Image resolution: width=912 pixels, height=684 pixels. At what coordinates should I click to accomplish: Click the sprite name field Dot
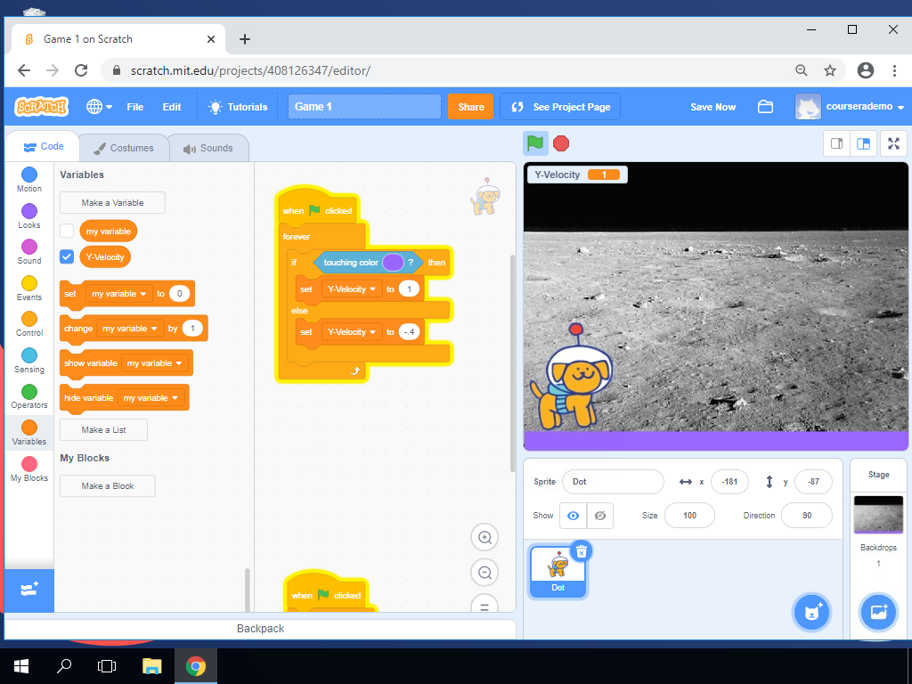(x=613, y=482)
